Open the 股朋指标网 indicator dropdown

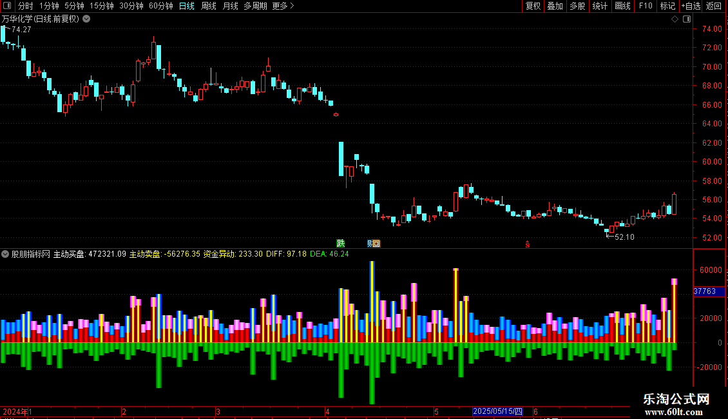click(5, 254)
